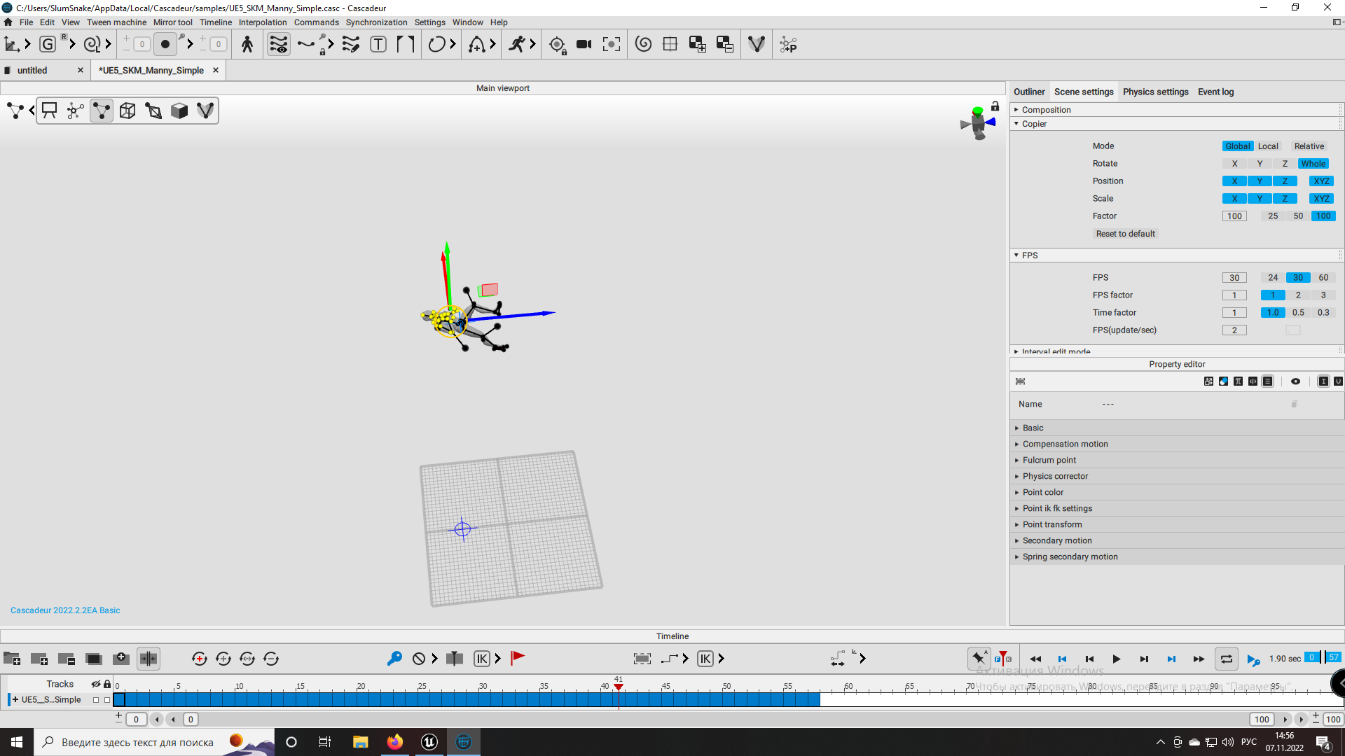Set FPS preset to 60
This screenshot has width=1345, height=756.
click(1323, 278)
